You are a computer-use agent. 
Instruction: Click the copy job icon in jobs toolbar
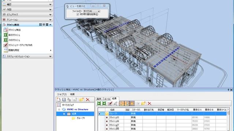point(69,100)
